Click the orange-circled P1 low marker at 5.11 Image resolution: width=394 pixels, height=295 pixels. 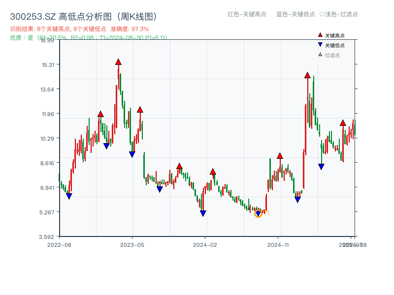258,213
